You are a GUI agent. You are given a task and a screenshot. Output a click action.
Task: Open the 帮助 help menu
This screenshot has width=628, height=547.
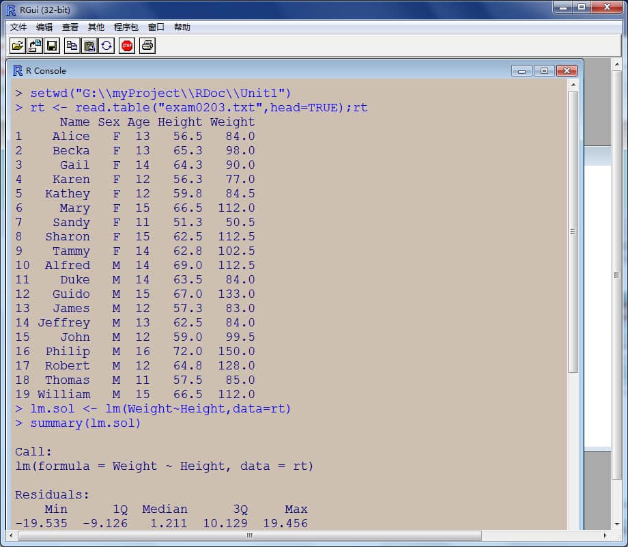pos(182,27)
